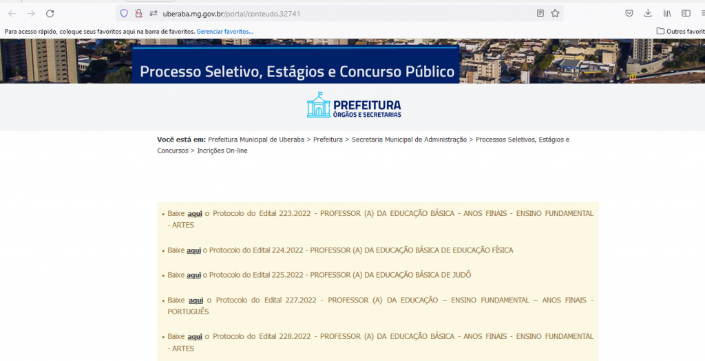Click the Prefeitura Órgãos e Secretarias logo

[353, 106]
